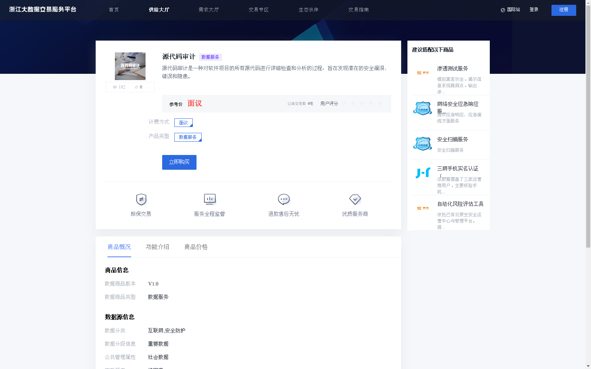
Task: Click the 互联网,安全防护 data category value
Action: 167,331
